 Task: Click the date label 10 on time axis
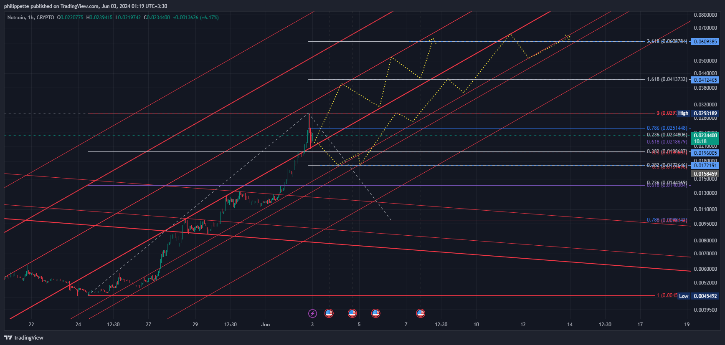pos(476,325)
